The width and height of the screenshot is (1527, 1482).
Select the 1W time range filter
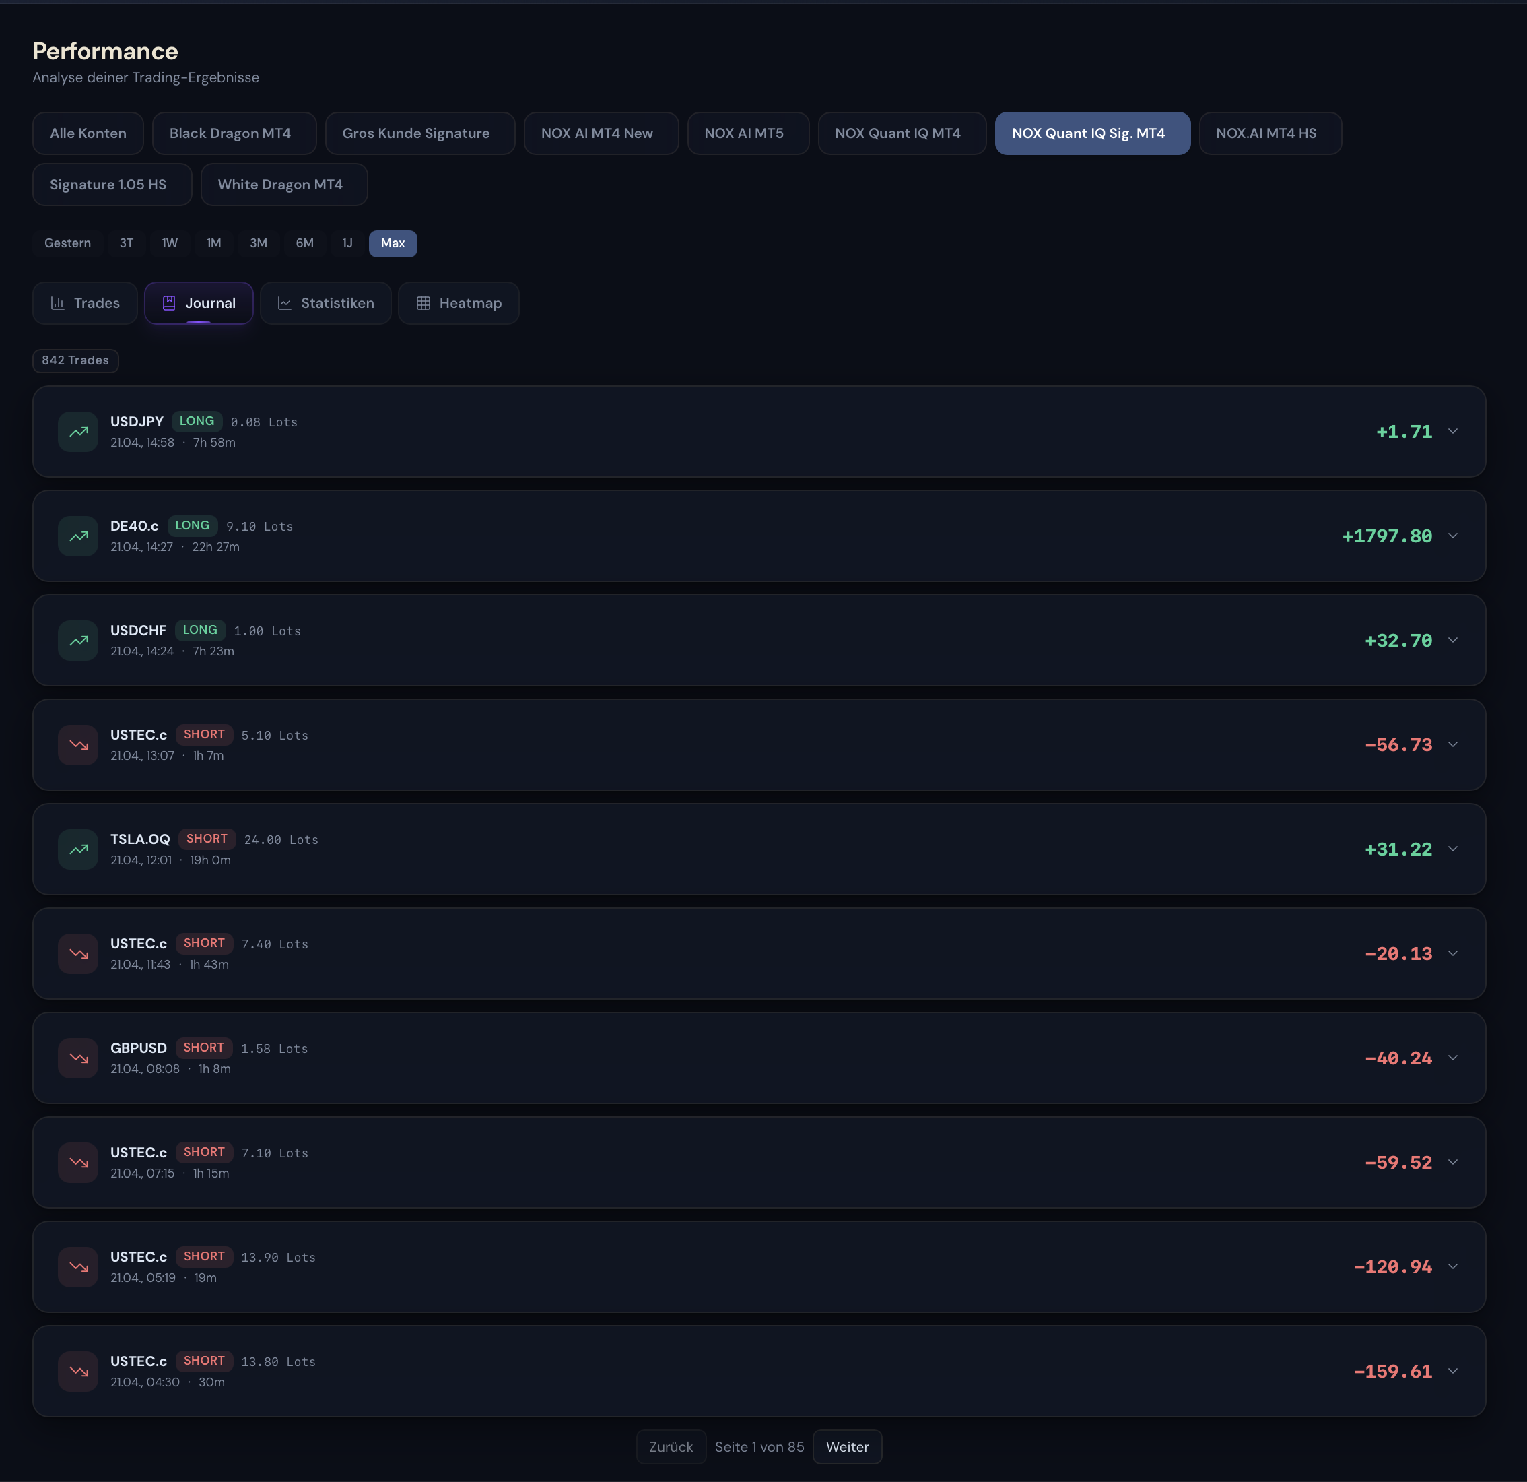170,243
